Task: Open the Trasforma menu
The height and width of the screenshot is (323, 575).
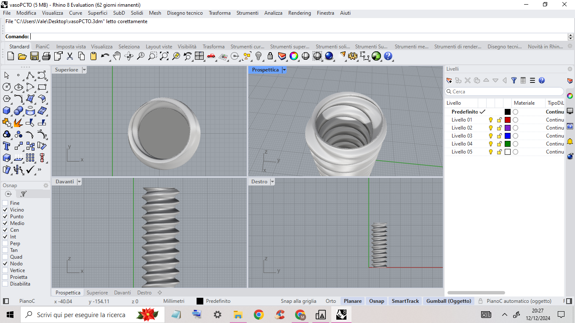Action: click(220, 13)
